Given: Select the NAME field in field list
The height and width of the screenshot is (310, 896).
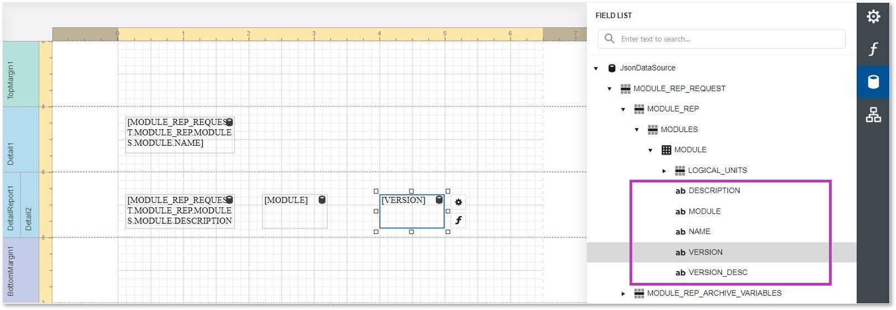Looking at the screenshot, I should (699, 232).
